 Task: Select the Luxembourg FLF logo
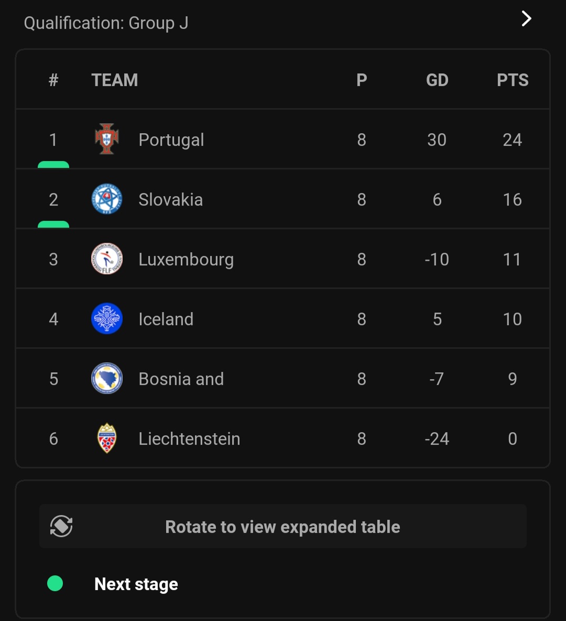click(107, 259)
